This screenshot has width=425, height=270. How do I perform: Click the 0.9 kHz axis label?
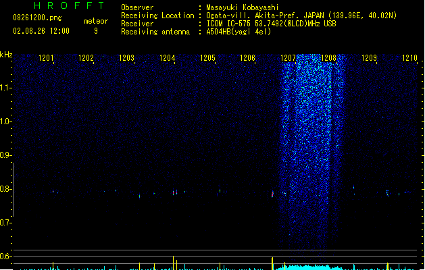click(x=5, y=155)
